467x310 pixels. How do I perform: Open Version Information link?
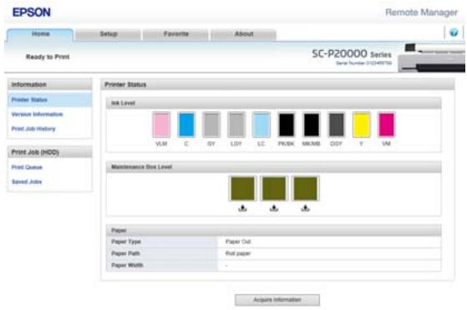pyautogui.click(x=37, y=114)
